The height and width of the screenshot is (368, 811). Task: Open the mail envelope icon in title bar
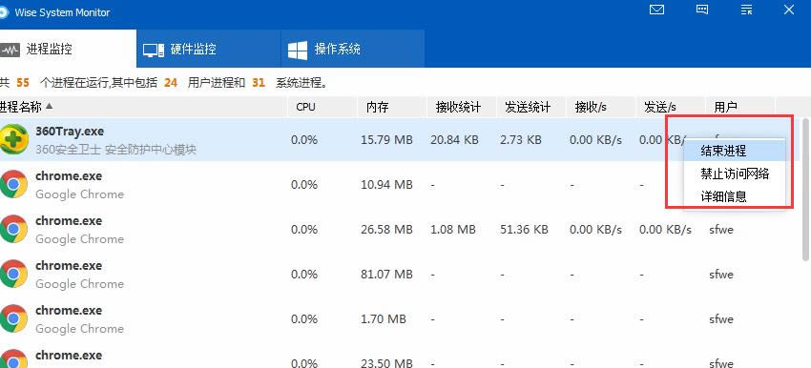[656, 10]
